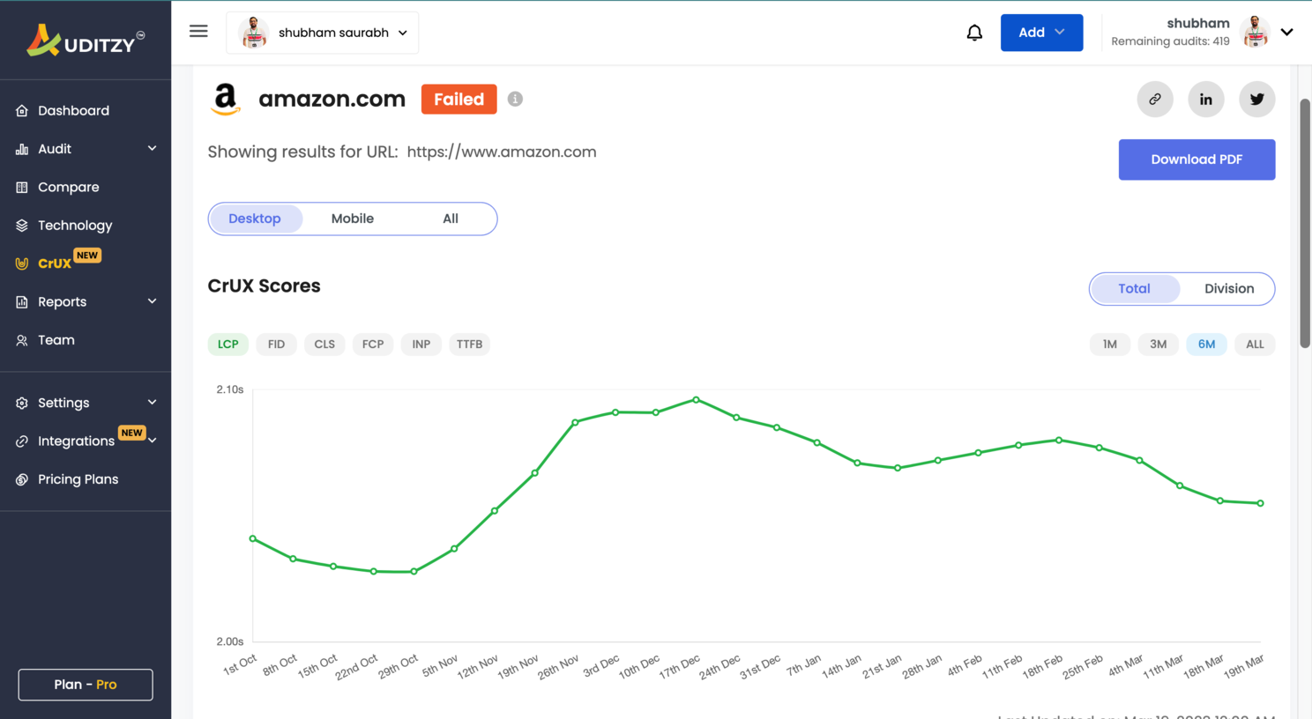Share on LinkedIn icon
Screen dimensions: 1312x719
point(1206,99)
